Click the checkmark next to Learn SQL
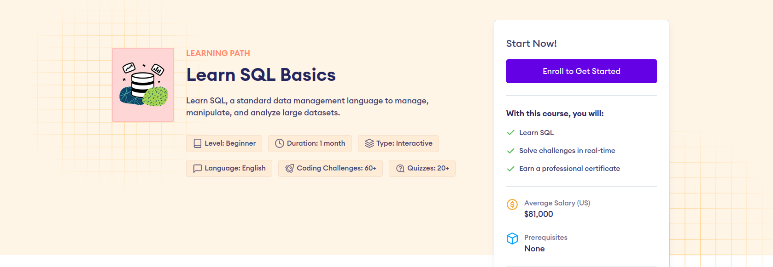 tap(510, 132)
